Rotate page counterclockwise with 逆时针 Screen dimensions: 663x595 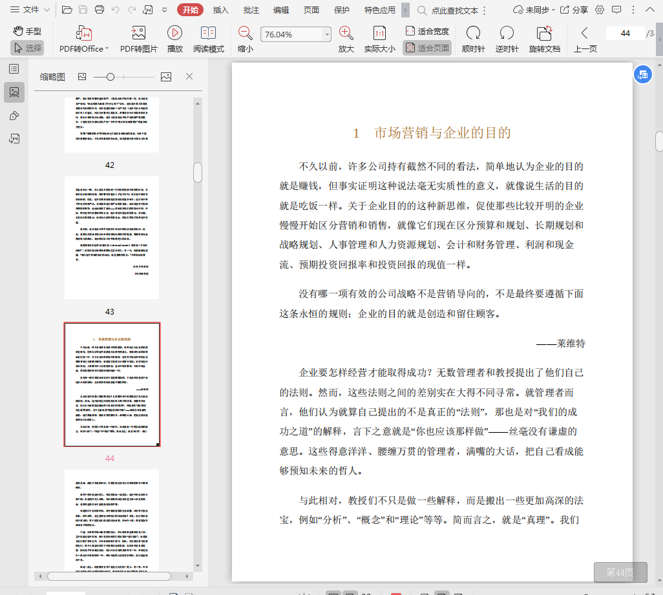click(507, 34)
